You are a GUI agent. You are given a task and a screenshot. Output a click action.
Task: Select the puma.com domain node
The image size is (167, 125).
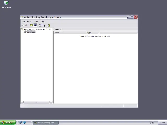(31, 32)
